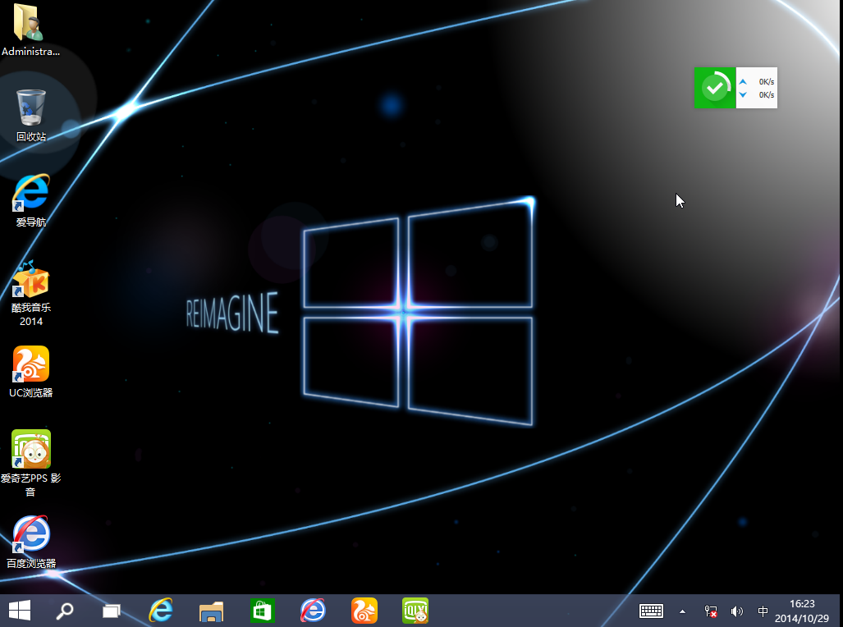Open the Windows Start button

pos(20,611)
